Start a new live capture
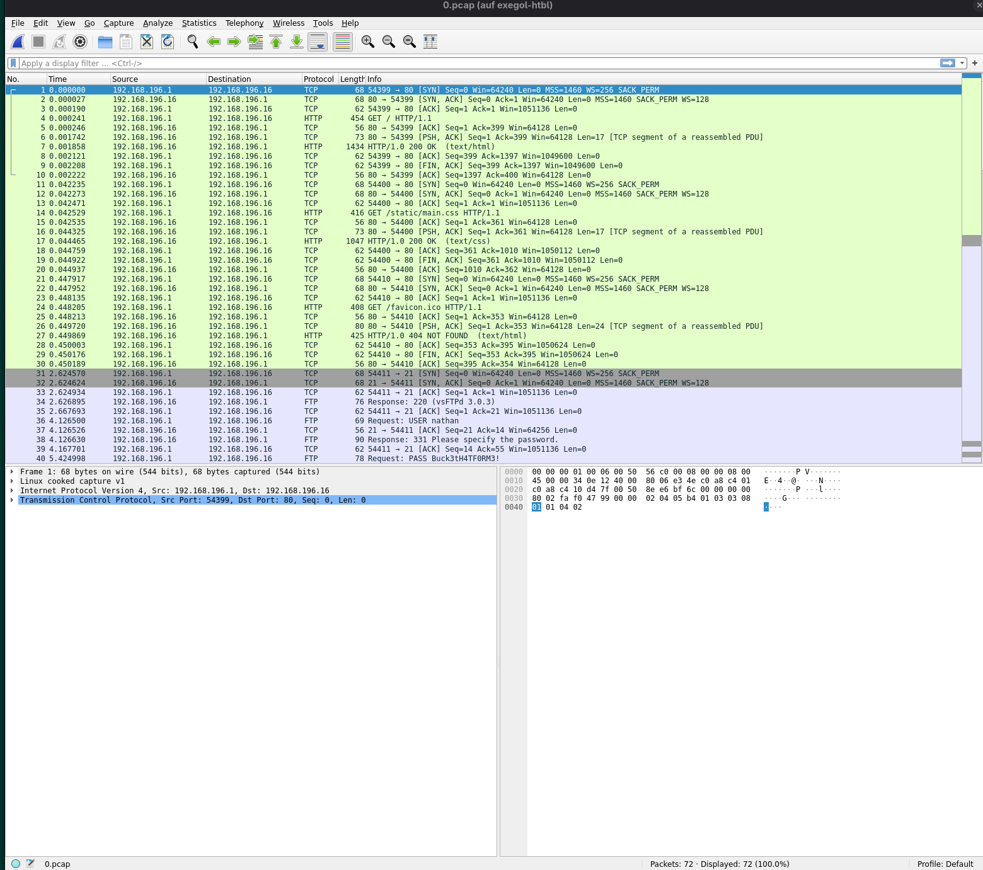 coord(17,42)
